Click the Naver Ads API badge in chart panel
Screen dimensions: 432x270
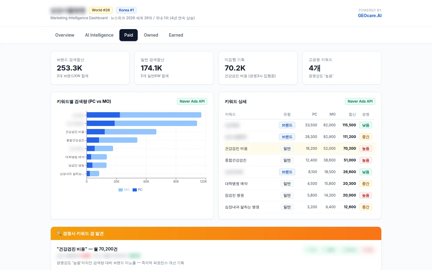[192, 101]
